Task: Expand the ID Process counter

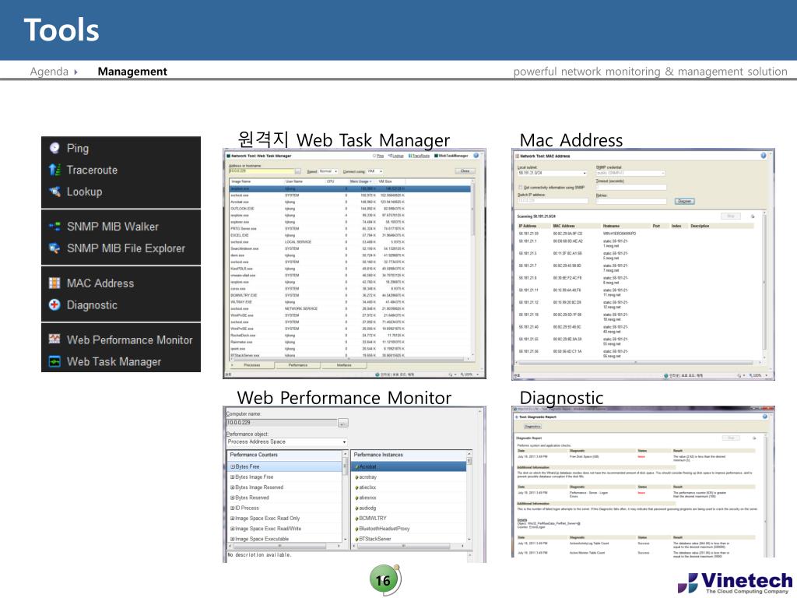Action: [233, 508]
